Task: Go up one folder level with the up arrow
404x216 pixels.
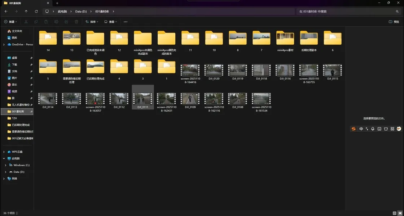Action: point(26,12)
